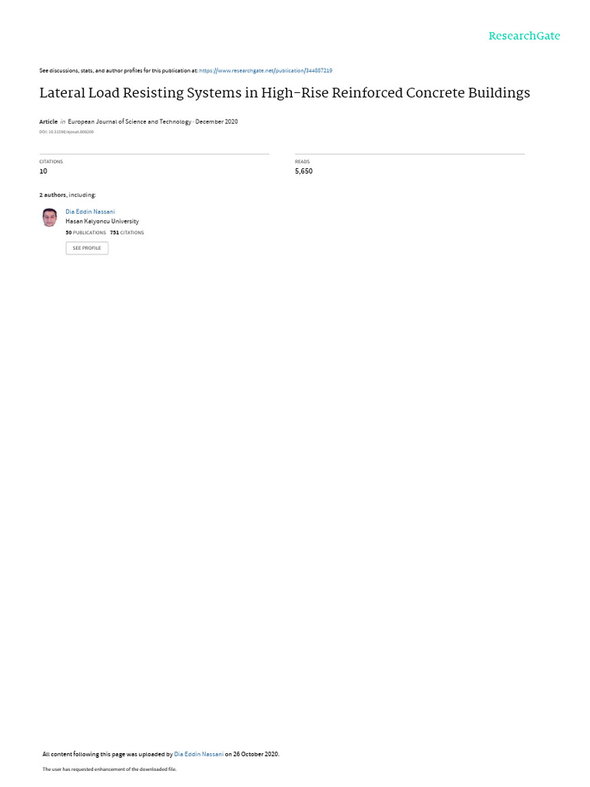Click the 50 PUBLICATIONS stat
The image size is (590, 787).
pyautogui.click(x=86, y=233)
